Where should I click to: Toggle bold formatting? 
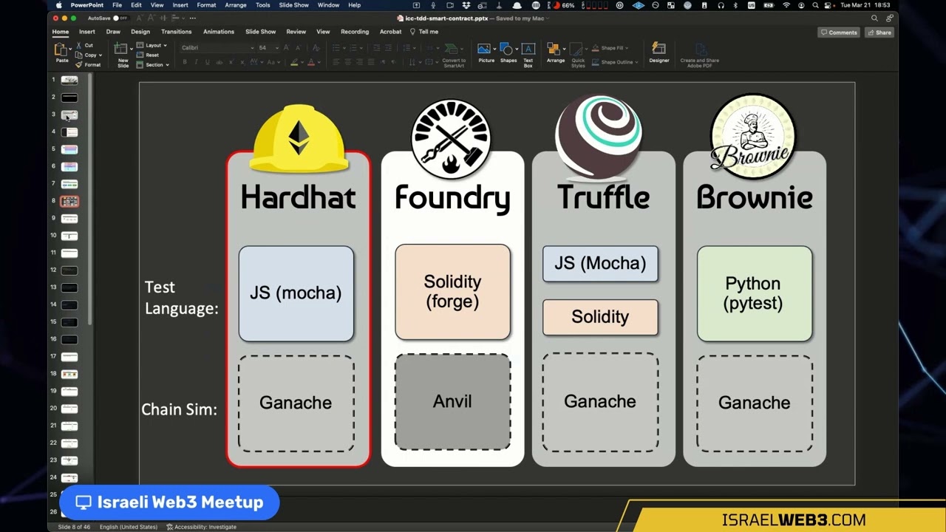[186, 62]
